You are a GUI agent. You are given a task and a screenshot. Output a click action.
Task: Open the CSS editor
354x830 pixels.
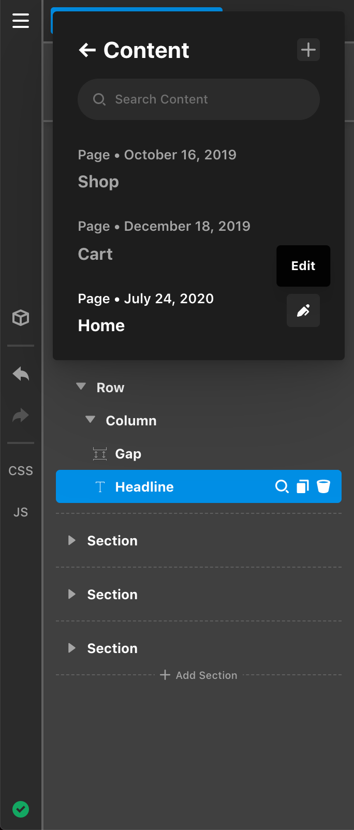[21, 471]
